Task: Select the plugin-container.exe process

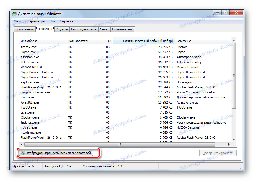Action: coord(125,92)
